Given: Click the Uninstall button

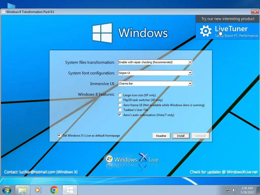Looking at the screenshot, I should tap(200, 136).
